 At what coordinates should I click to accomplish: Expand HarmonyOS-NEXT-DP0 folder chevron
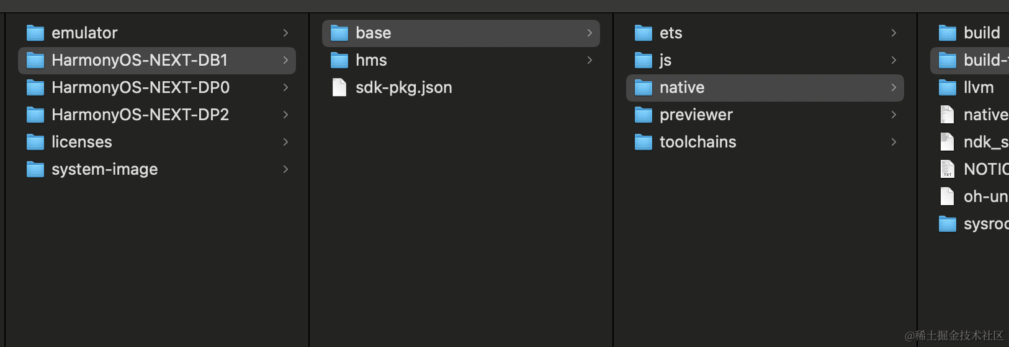285,87
